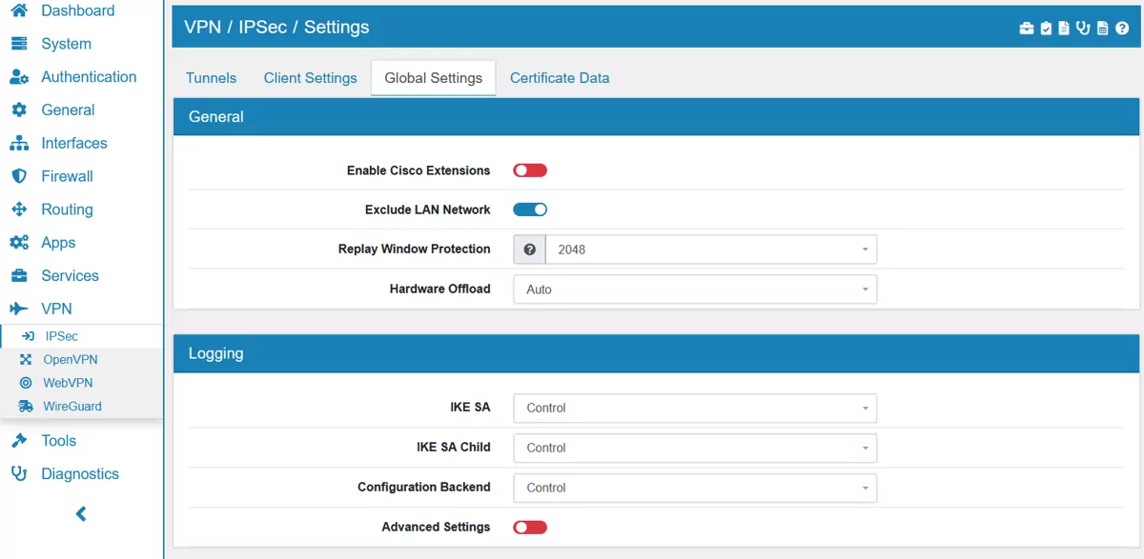The image size is (1144, 559).
Task: Open the IKE SA logging level dropdown
Action: point(694,408)
